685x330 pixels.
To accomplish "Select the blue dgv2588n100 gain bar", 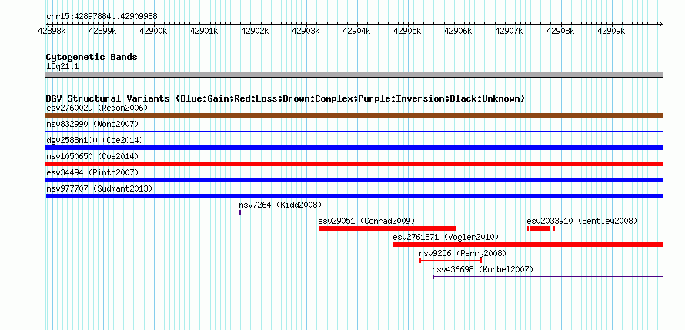I will pyautogui.click(x=354, y=148).
